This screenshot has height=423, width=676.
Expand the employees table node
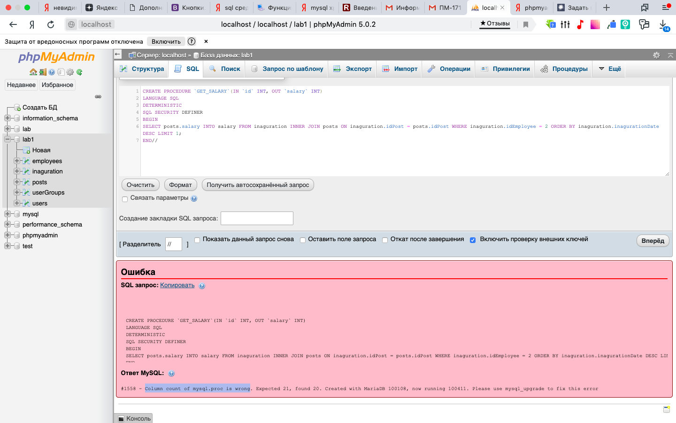pyautogui.click(x=17, y=161)
